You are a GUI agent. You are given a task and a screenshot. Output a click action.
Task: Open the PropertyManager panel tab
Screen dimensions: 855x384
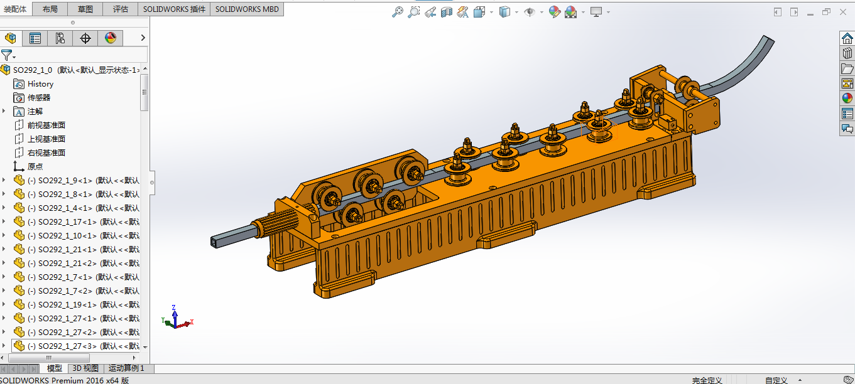[x=35, y=38]
